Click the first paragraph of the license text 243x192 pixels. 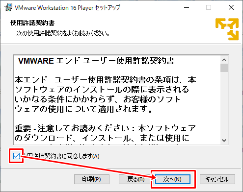105,95
